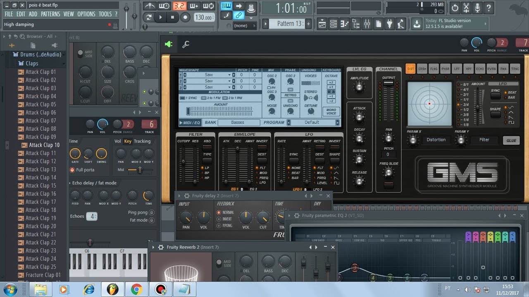Select INVERT feedback mode in Fruity delay

(x=219, y=219)
